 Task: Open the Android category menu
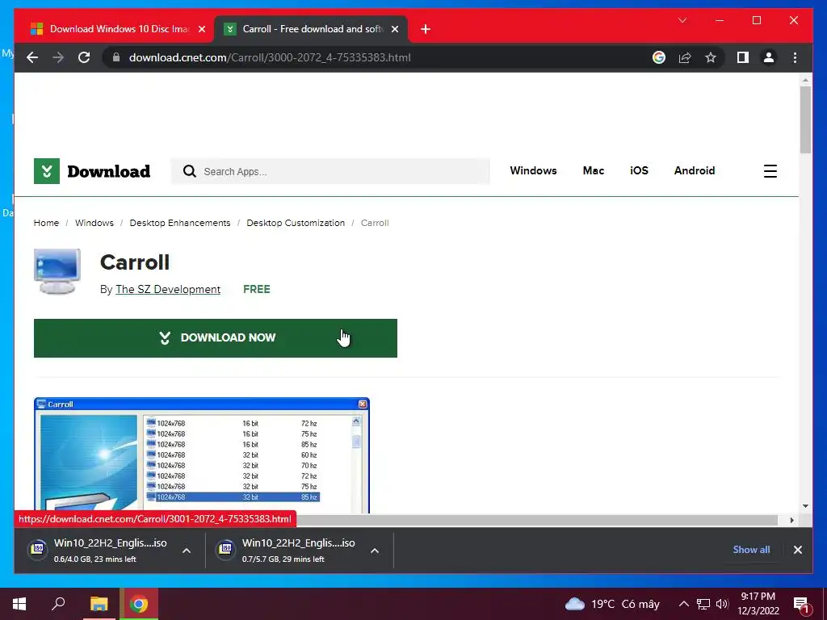click(x=694, y=171)
